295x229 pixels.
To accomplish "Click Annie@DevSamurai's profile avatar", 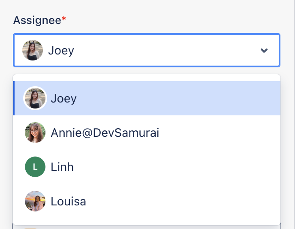I will point(35,133).
